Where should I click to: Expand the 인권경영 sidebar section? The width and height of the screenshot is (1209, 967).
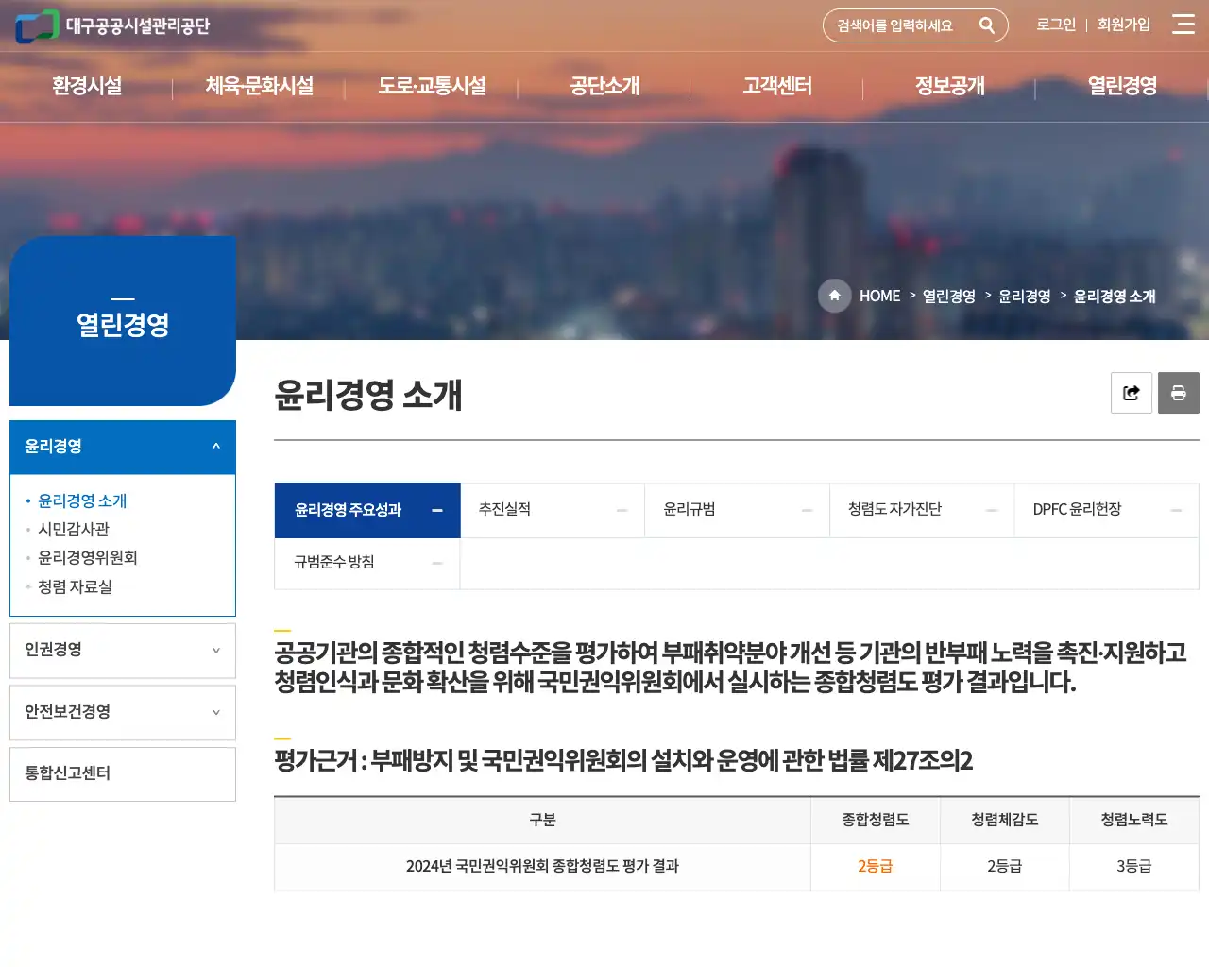[x=122, y=651]
